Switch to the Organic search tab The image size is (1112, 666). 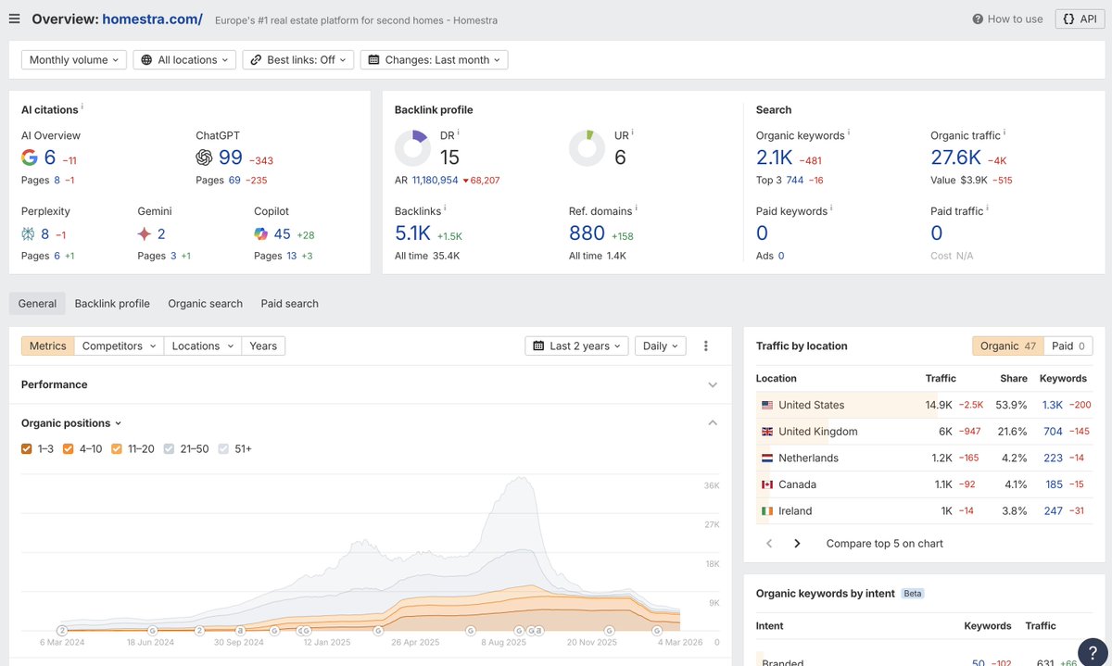coord(205,303)
